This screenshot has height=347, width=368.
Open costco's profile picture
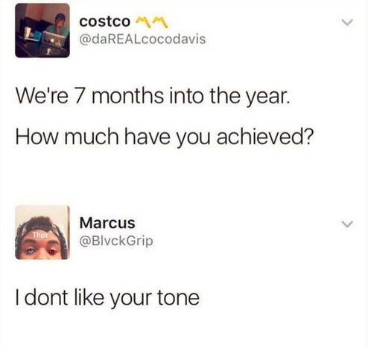(42, 30)
